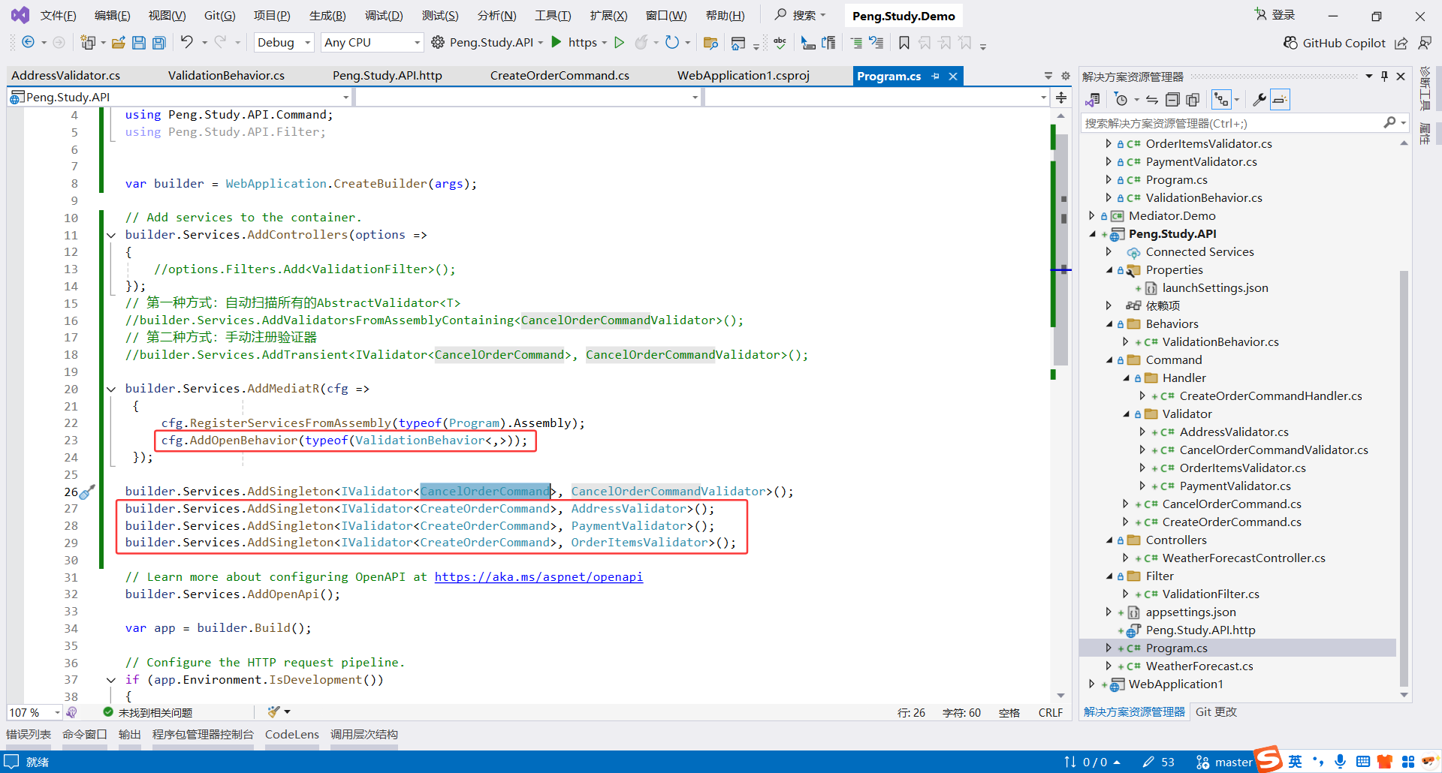Open GitHub Copilot in title bar
The width and height of the screenshot is (1442, 773).
1334,43
